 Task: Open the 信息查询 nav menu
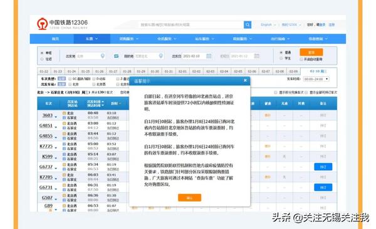tap(318, 39)
